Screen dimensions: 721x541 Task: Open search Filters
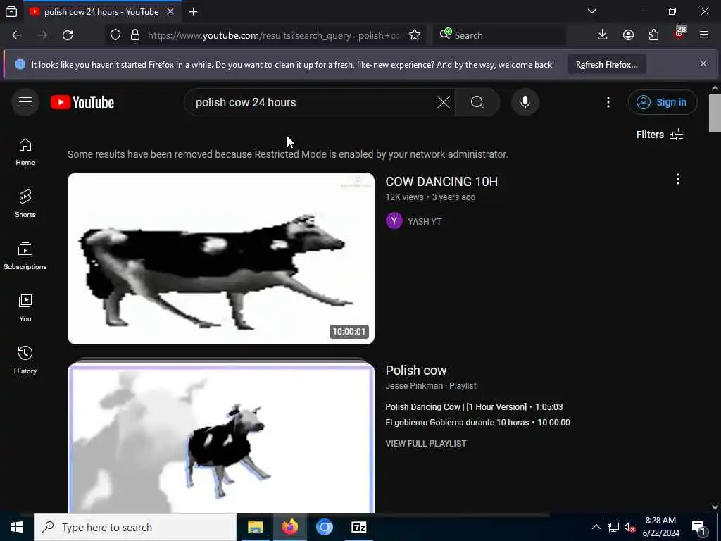(x=659, y=135)
